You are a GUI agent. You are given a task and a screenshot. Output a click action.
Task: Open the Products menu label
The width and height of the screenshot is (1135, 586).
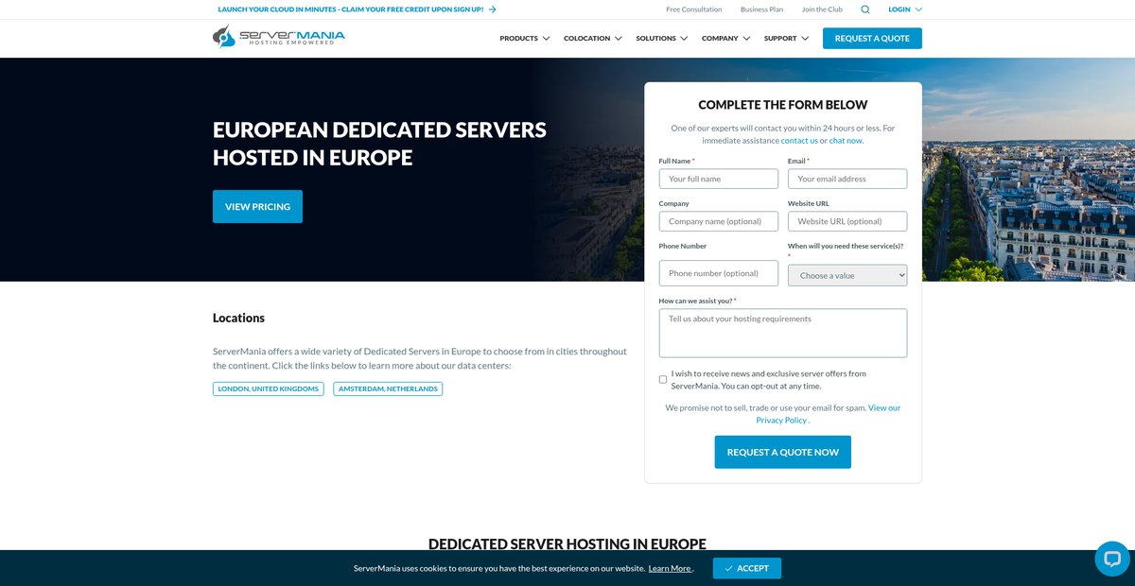[x=518, y=39]
